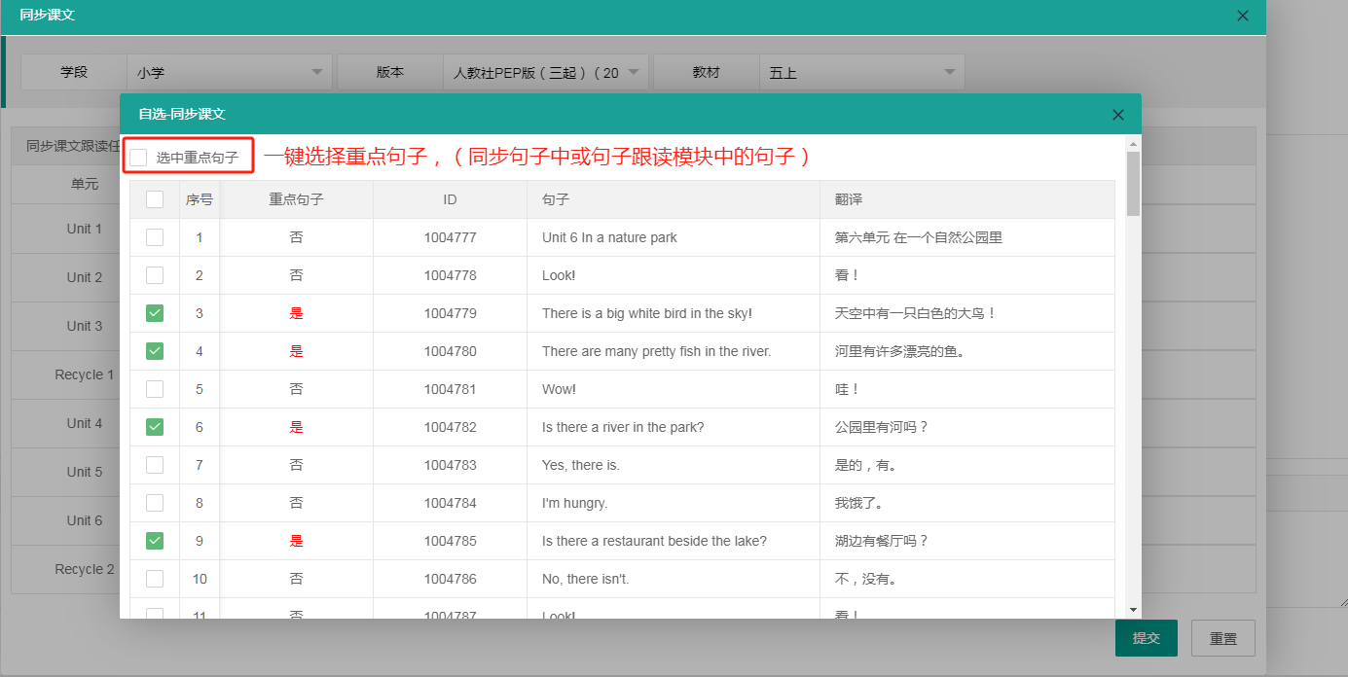Screen dimensions: 1348x677
Task: Click the 否 value in row 5
Action: [297, 389]
